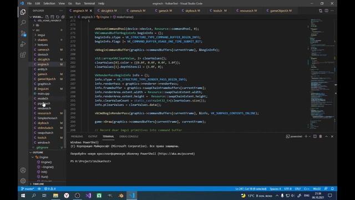Select Init() in the Outline
This screenshot has width=355, height=200.
(44, 172)
